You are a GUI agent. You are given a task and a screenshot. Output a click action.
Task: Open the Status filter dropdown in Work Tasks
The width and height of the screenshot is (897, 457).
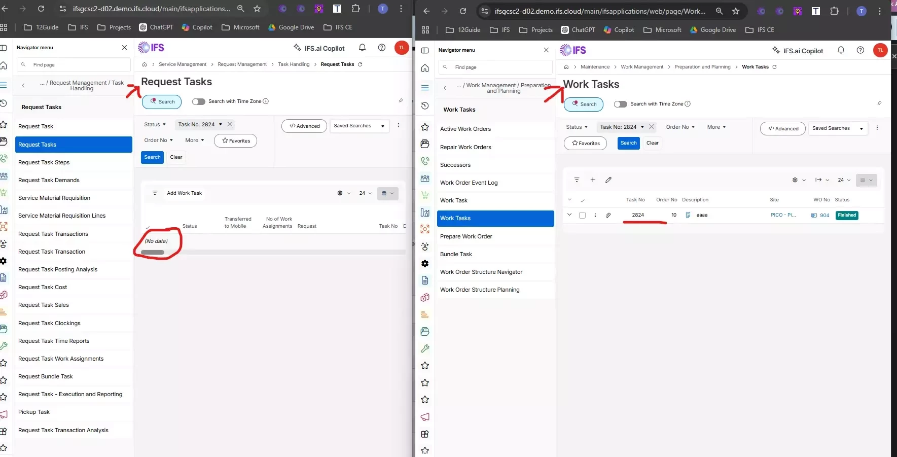(x=577, y=127)
